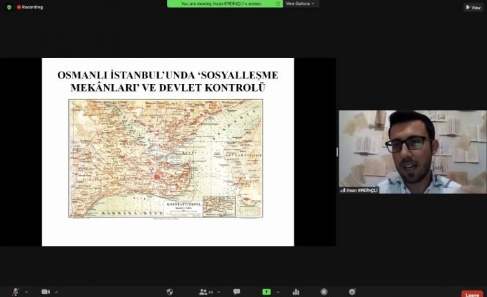Screen dimensions: 487x297
Task: Open the Reactions smiley icon
Action: coord(352,291)
